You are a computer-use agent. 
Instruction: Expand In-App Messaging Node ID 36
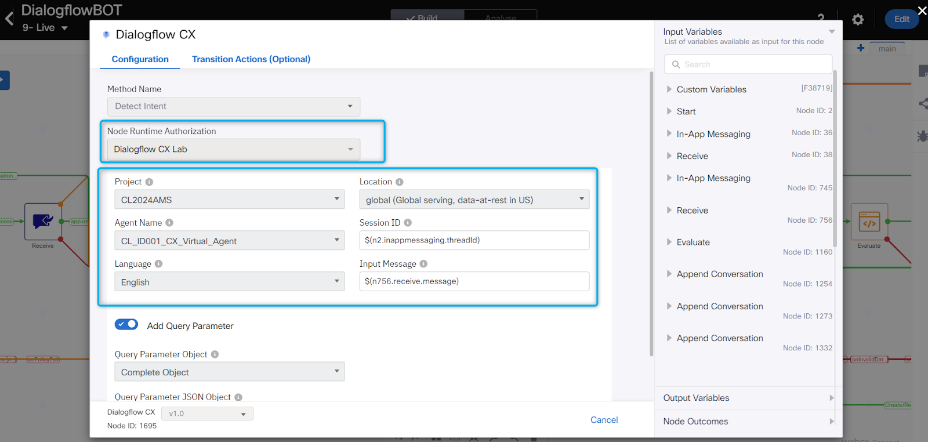(x=669, y=133)
